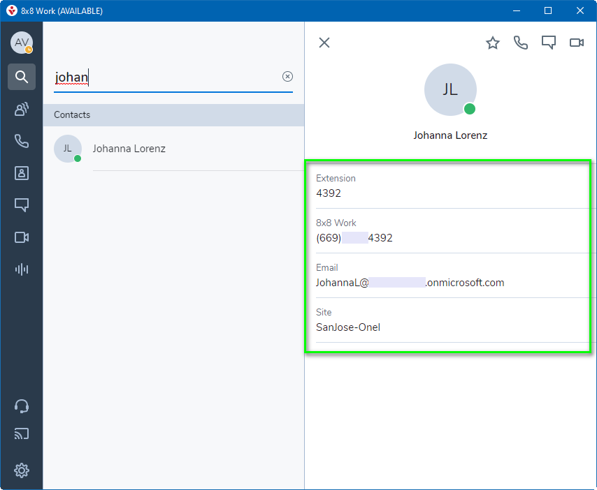Screen dimensions: 597x490
Task: Add Johanna Lorenz to favorites star
Action: [x=493, y=43]
